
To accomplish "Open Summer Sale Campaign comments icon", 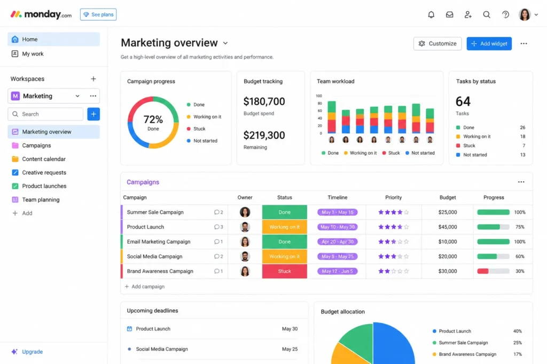I will pos(218,212).
